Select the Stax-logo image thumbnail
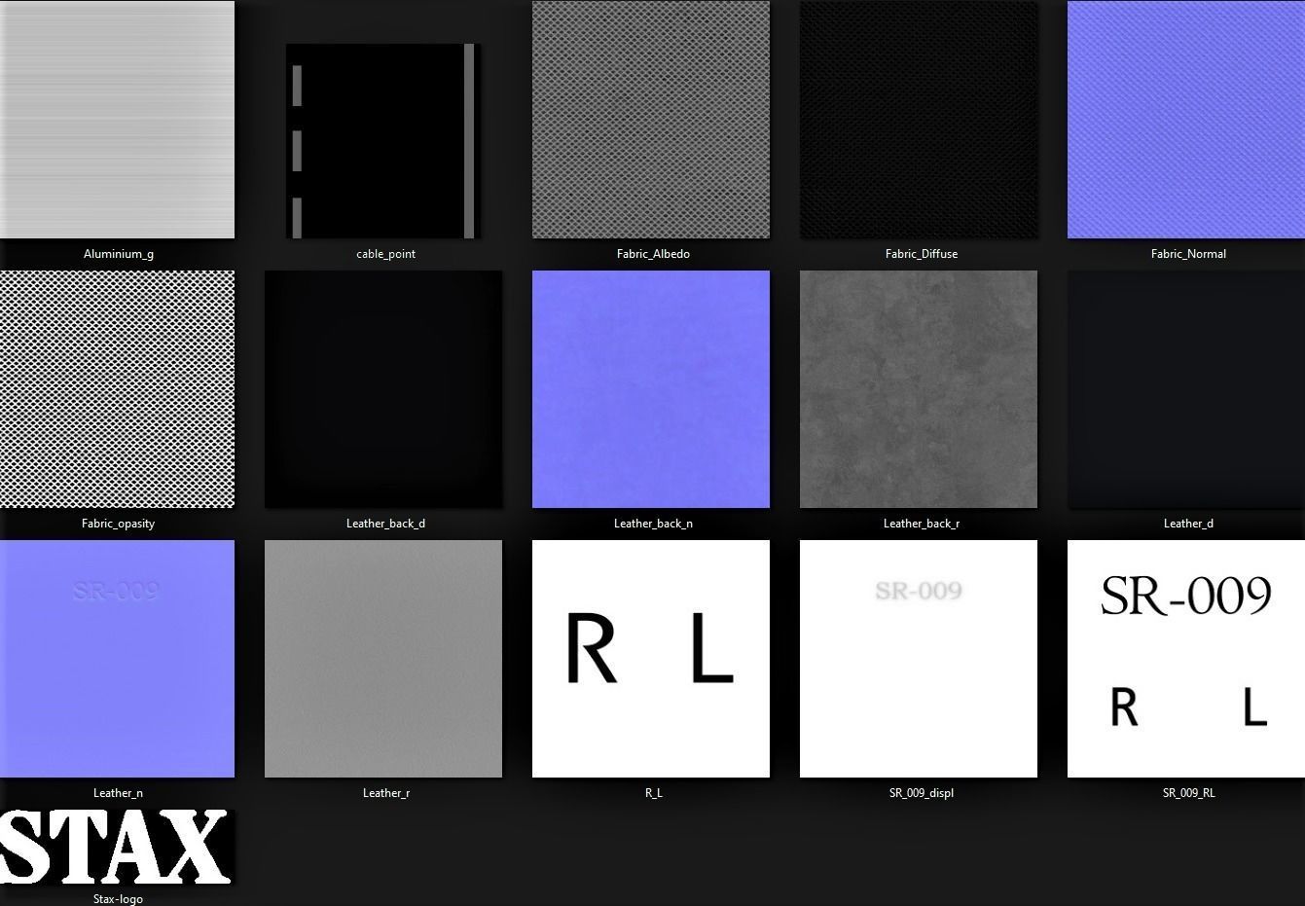 [x=117, y=847]
